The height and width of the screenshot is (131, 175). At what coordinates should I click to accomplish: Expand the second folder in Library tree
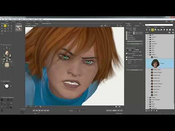coord(148,37)
